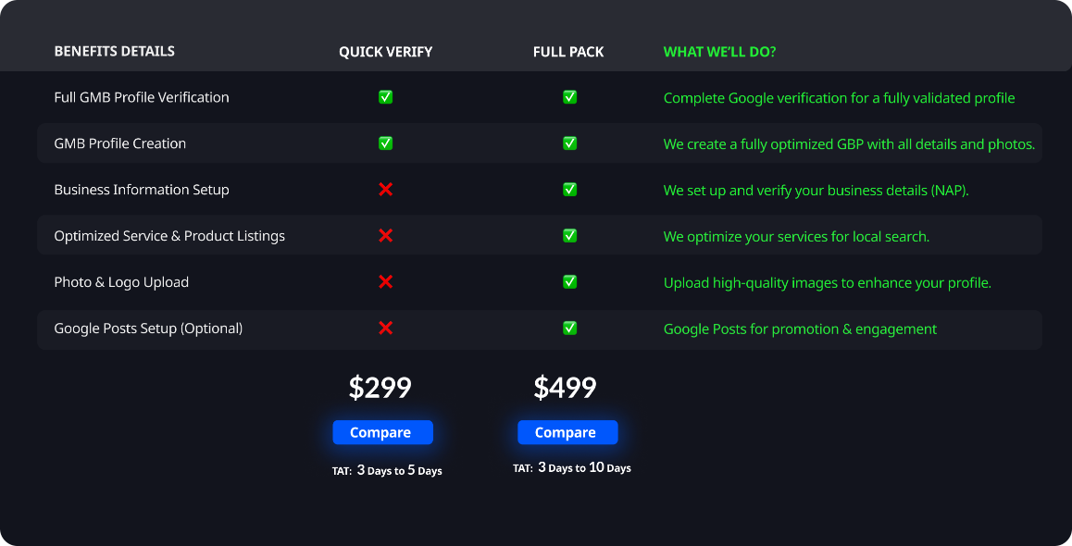Click the Google Posts Setup (Optional) row label
The width and height of the screenshot is (1072, 546).
(148, 329)
